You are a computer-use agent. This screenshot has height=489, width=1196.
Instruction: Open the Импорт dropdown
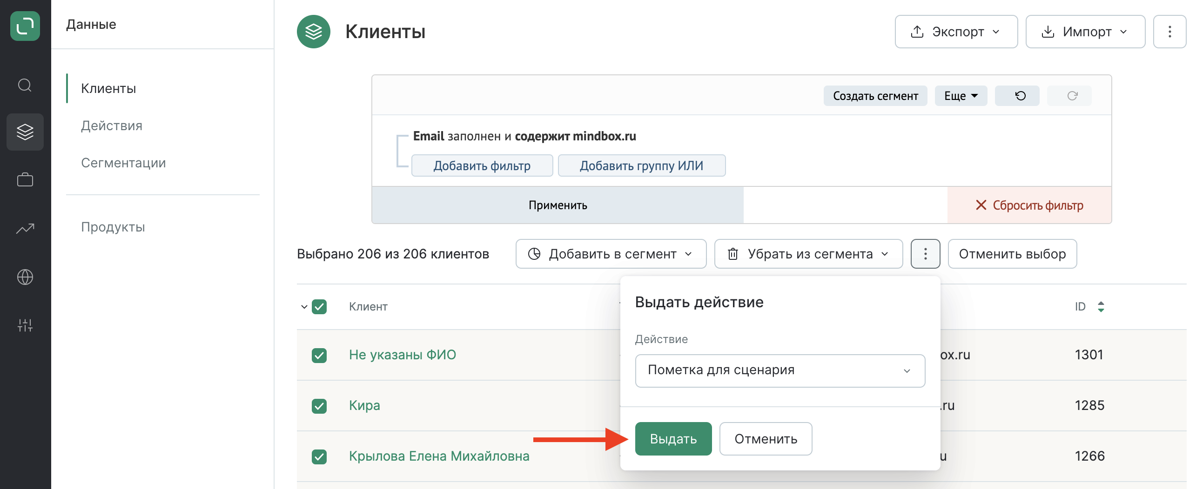tap(1085, 32)
